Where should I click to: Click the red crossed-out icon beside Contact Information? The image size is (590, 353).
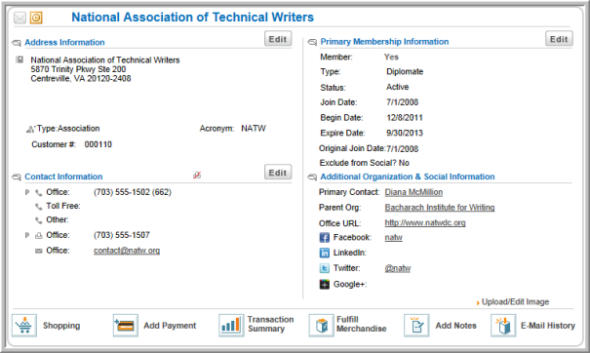[x=197, y=175]
